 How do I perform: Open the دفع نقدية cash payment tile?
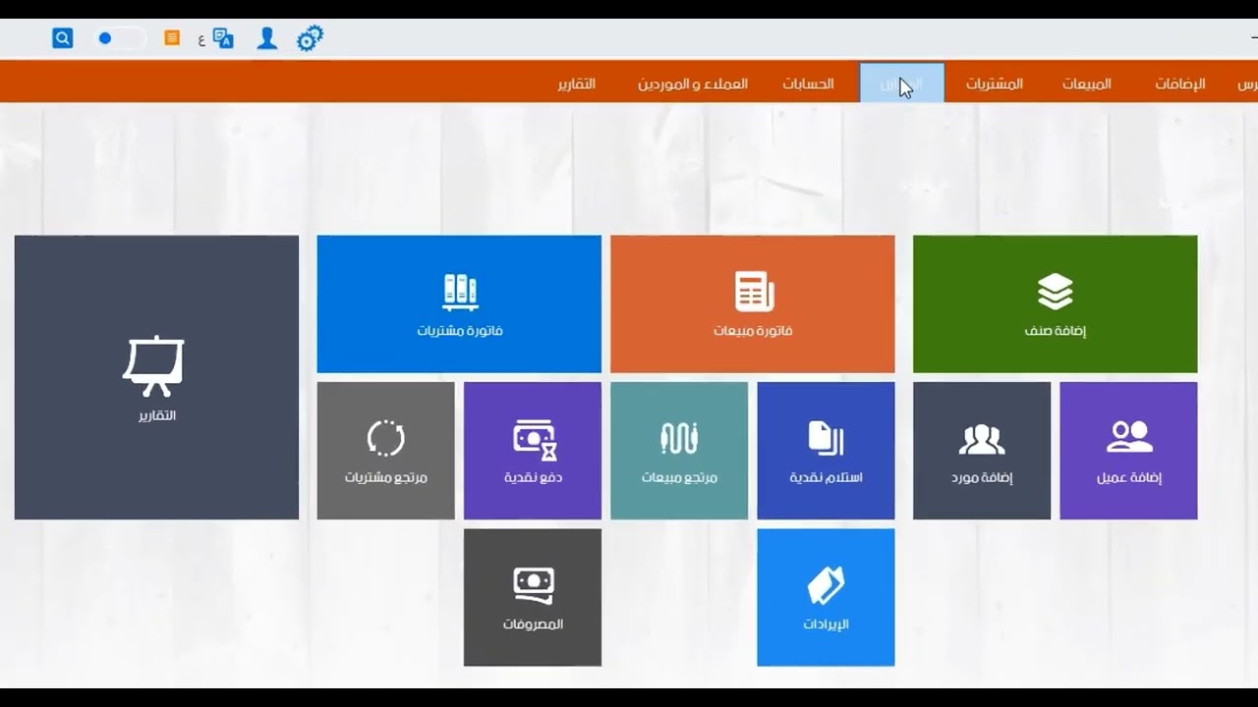[533, 451]
